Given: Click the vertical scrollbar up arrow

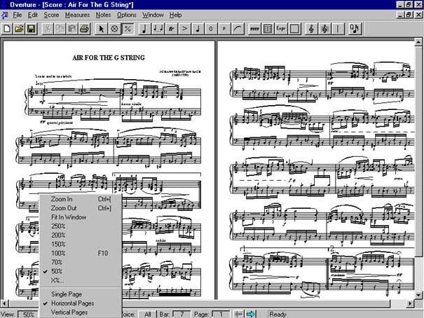Looking at the screenshot, I should 418,42.
